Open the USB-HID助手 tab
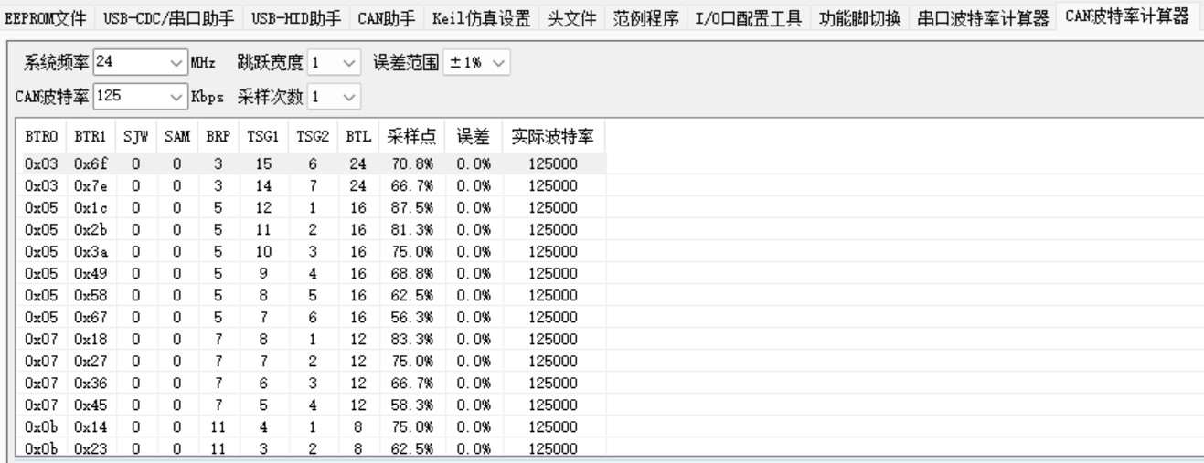 pos(294,16)
